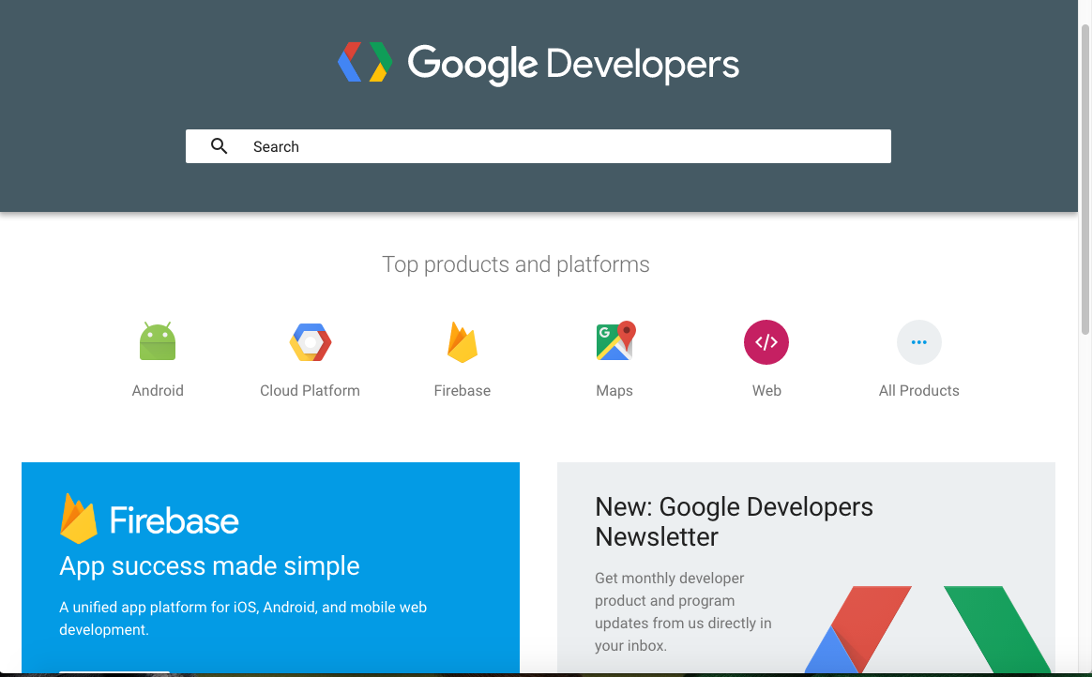
Task: Open the All Products text link
Action: tap(918, 391)
